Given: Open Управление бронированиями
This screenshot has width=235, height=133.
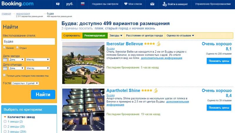Looking at the screenshot, I should pos(213,4).
